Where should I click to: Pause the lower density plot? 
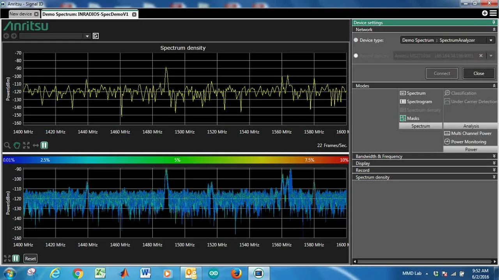click(x=16, y=258)
